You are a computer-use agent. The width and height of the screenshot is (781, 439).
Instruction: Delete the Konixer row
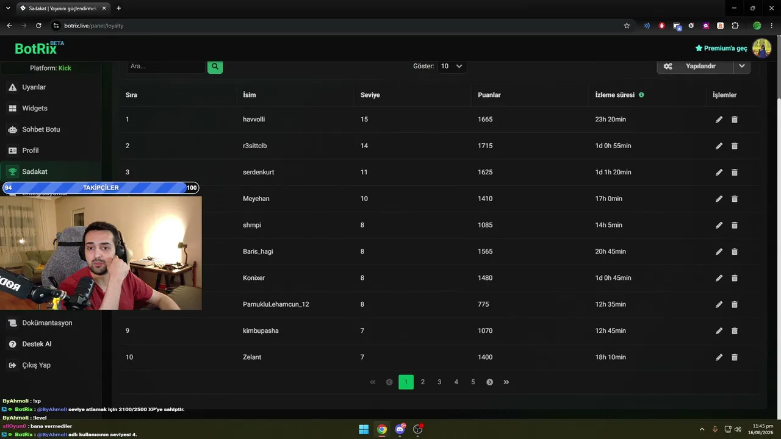(x=735, y=278)
